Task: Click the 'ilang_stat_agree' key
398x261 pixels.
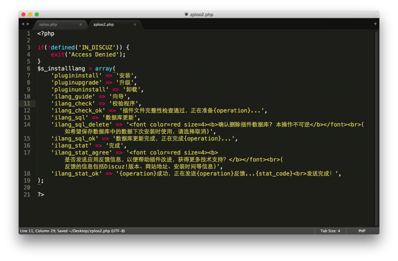Action: click(x=82, y=152)
